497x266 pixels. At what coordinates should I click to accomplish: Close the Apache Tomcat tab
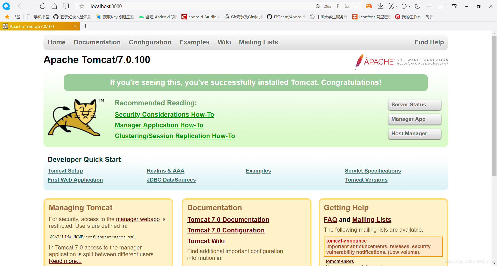pyautogui.click(x=75, y=26)
